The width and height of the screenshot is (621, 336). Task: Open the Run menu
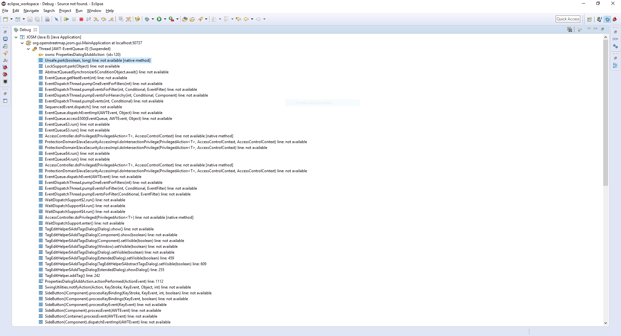tap(79, 11)
